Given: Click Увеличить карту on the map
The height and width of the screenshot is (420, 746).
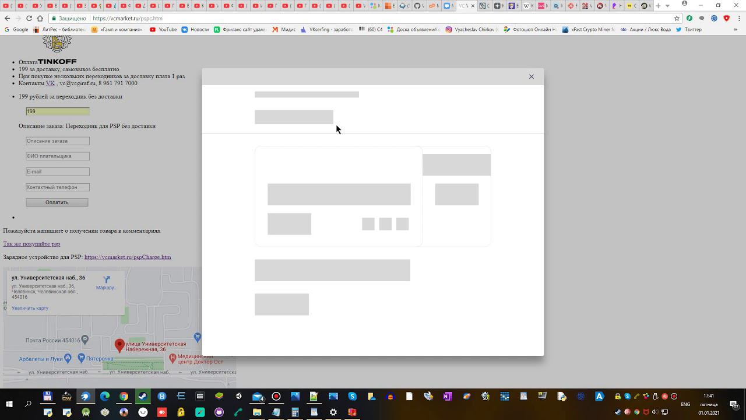Looking at the screenshot, I should (x=30, y=308).
